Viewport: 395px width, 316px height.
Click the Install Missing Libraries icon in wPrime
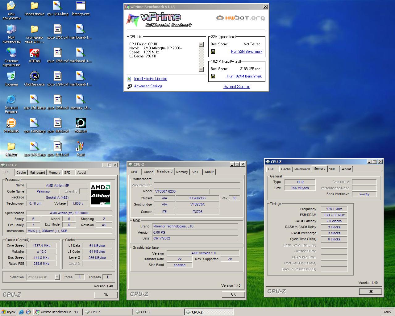[x=129, y=79]
